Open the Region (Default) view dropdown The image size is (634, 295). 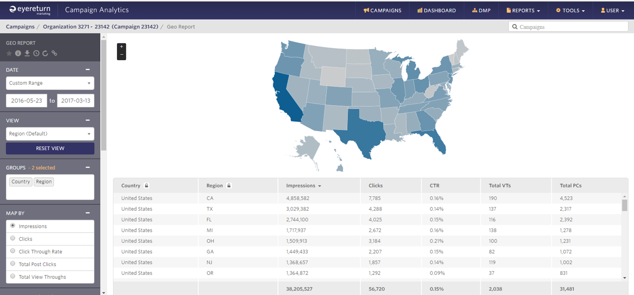coord(50,134)
